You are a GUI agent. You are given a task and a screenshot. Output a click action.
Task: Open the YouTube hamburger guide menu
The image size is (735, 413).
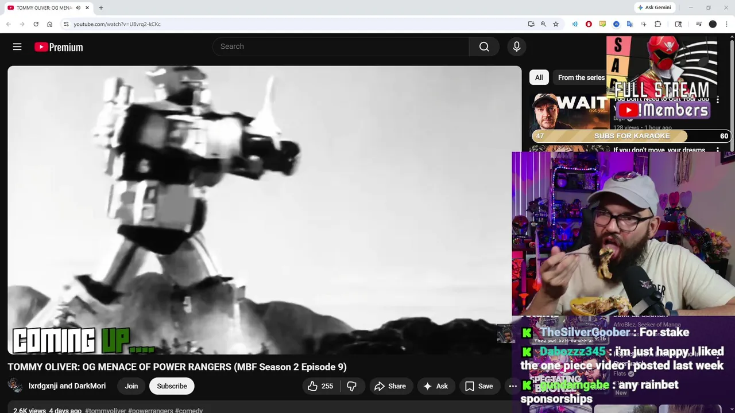pos(17,47)
